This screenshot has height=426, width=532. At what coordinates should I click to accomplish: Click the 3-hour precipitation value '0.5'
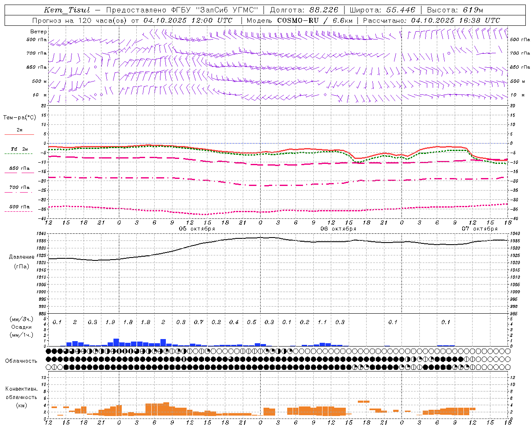point(251,322)
